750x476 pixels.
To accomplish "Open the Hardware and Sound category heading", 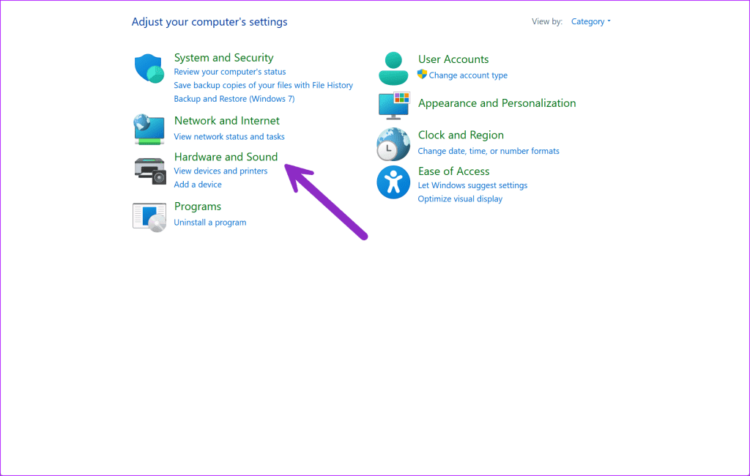I will point(226,157).
